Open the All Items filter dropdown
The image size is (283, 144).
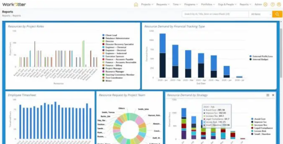pos(260,14)
